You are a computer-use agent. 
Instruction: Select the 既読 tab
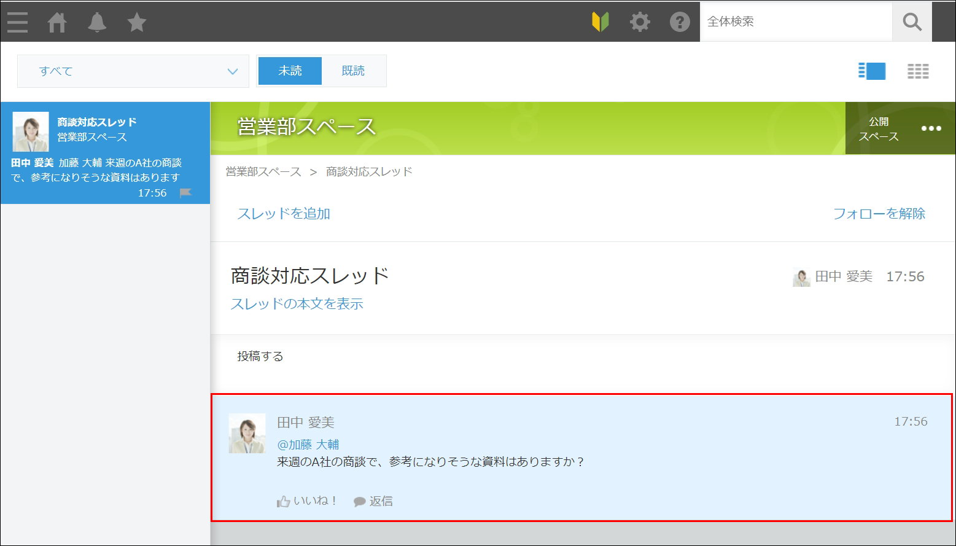354,71
